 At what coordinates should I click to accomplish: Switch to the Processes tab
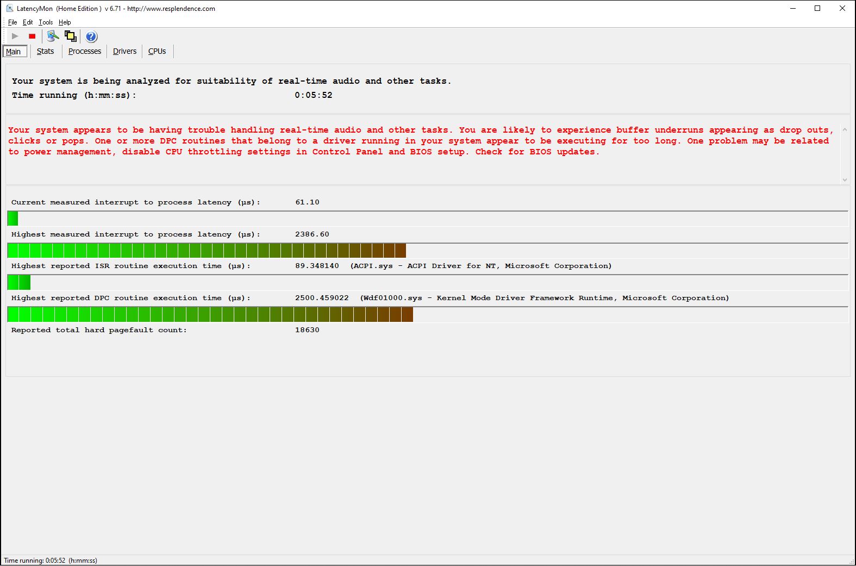coord(85,51)
